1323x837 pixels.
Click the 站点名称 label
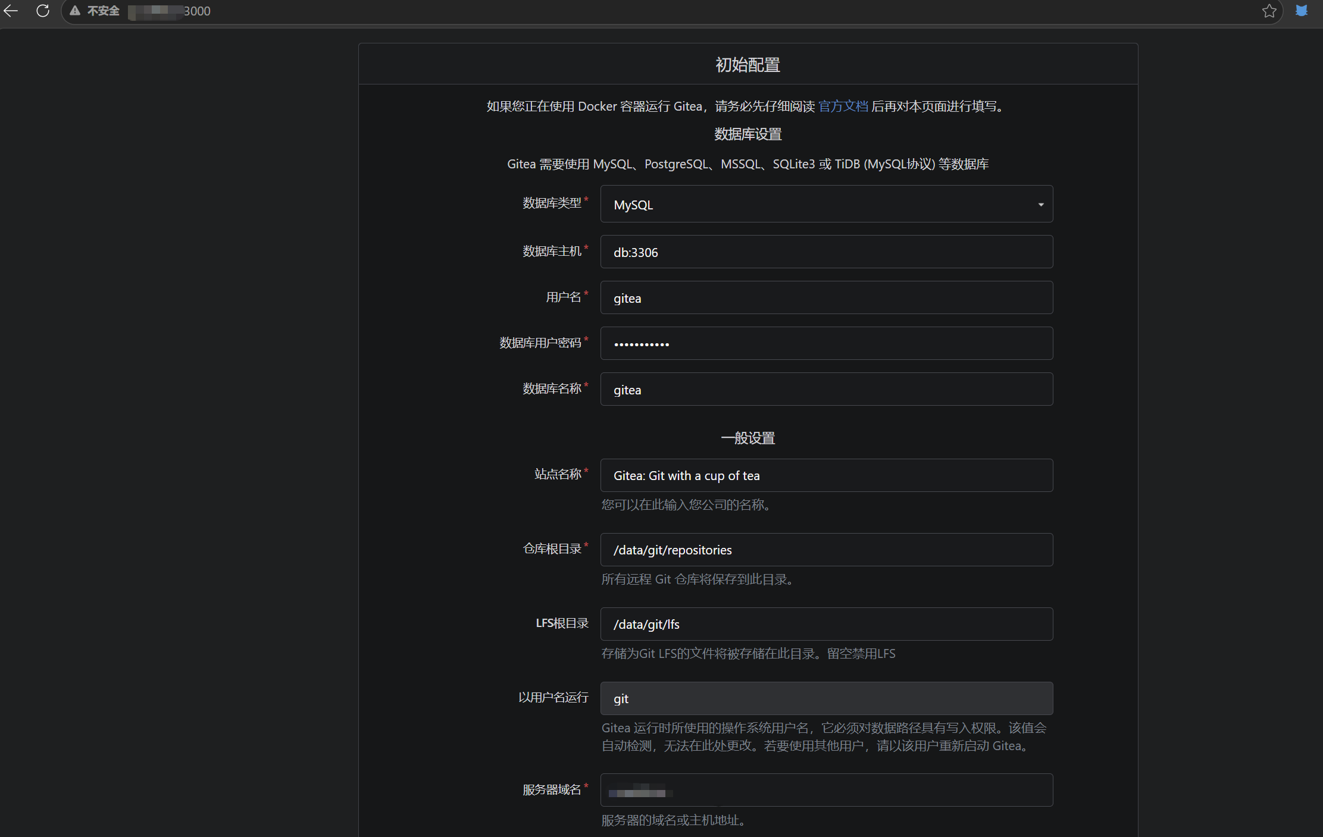[x=558, y=474]
